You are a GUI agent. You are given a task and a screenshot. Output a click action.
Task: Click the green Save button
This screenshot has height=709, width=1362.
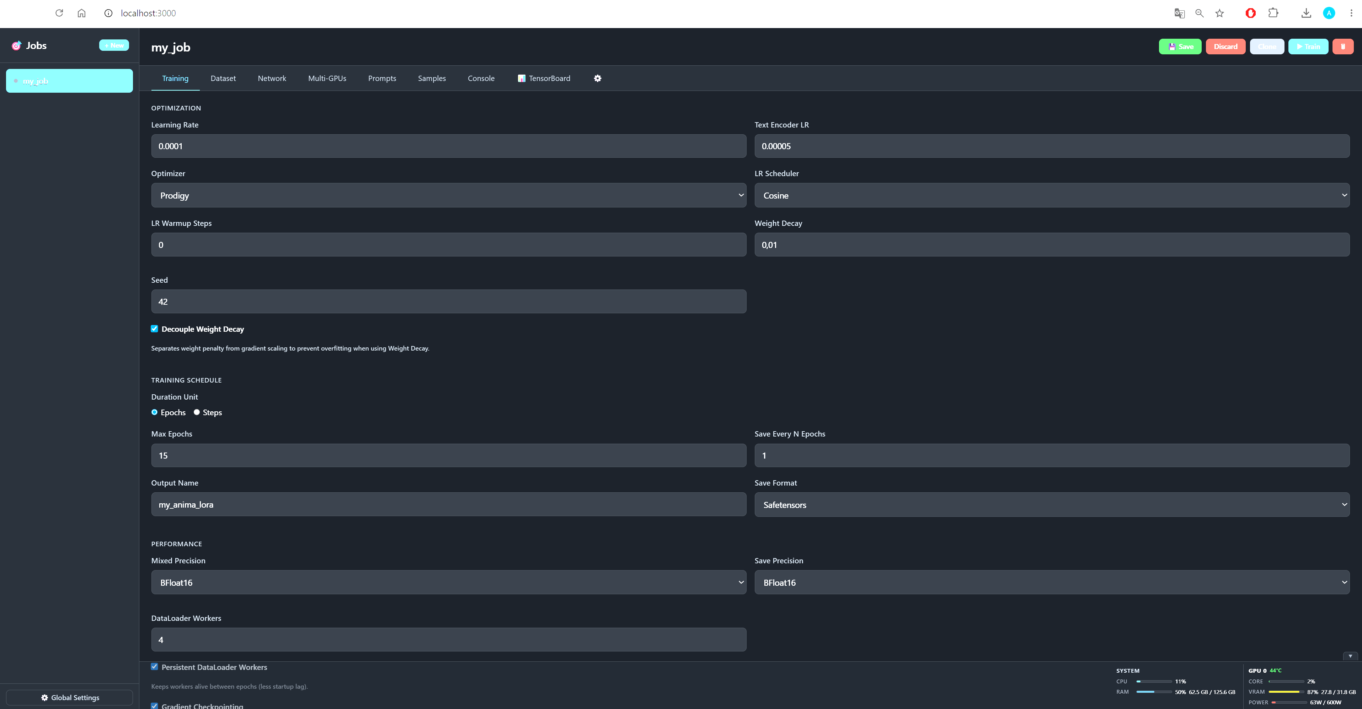point(1180,47)
